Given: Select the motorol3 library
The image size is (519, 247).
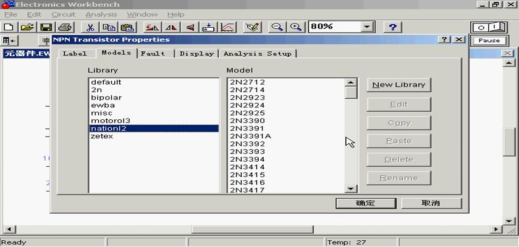Looking at the screenshot, I should click(x=111, y=120).
